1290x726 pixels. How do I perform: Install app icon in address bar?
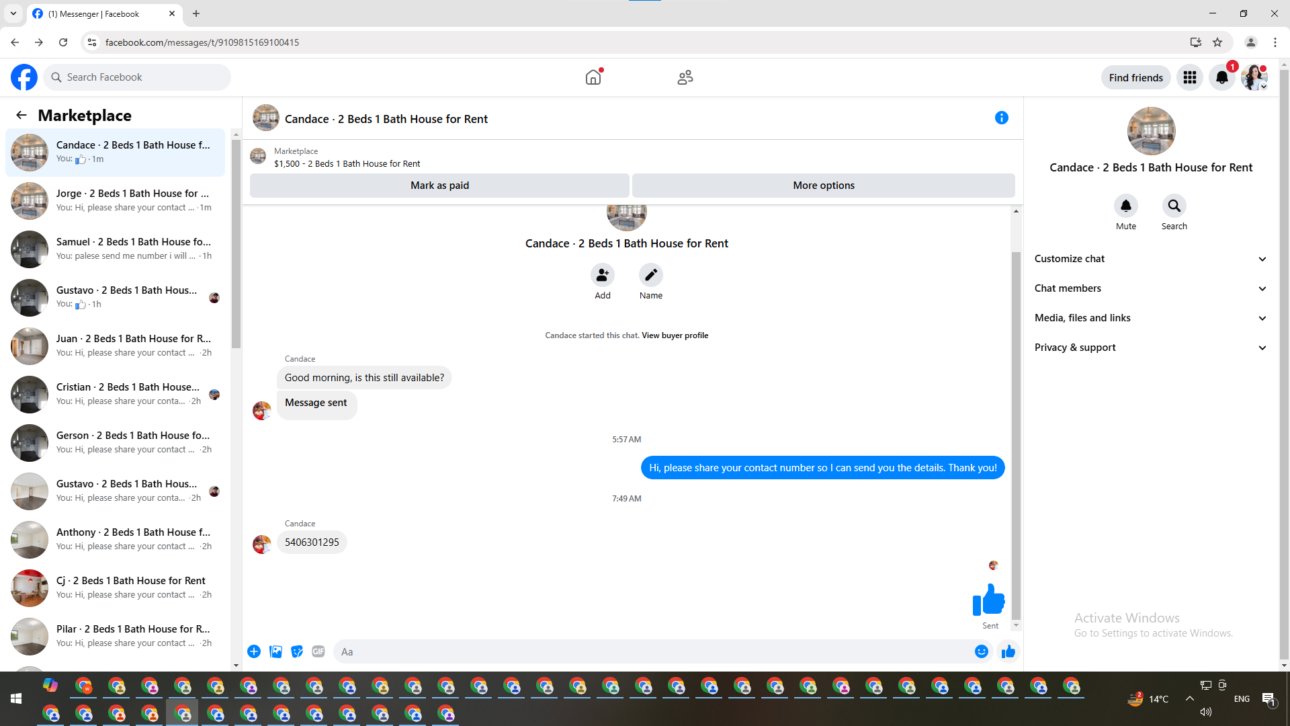[1196, 42]
